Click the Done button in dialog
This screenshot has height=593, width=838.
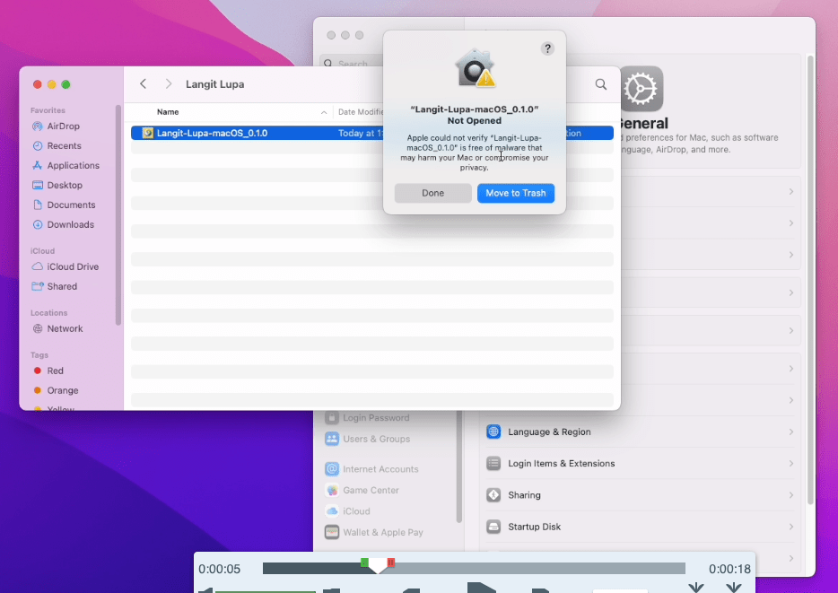tap(432, 193)
